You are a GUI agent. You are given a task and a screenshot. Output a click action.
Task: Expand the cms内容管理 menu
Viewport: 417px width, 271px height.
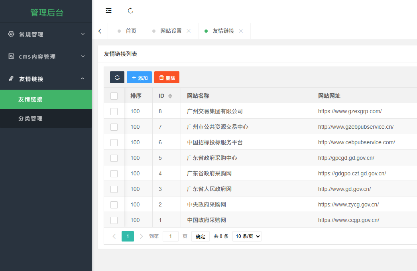tap(46, 56)
